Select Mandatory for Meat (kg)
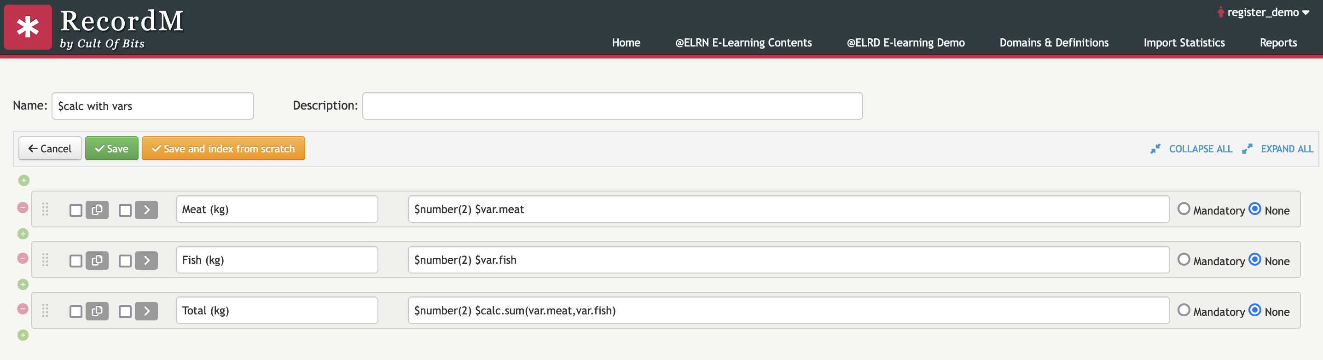Screen dimensions: 1323x360 coord(1184,209)
